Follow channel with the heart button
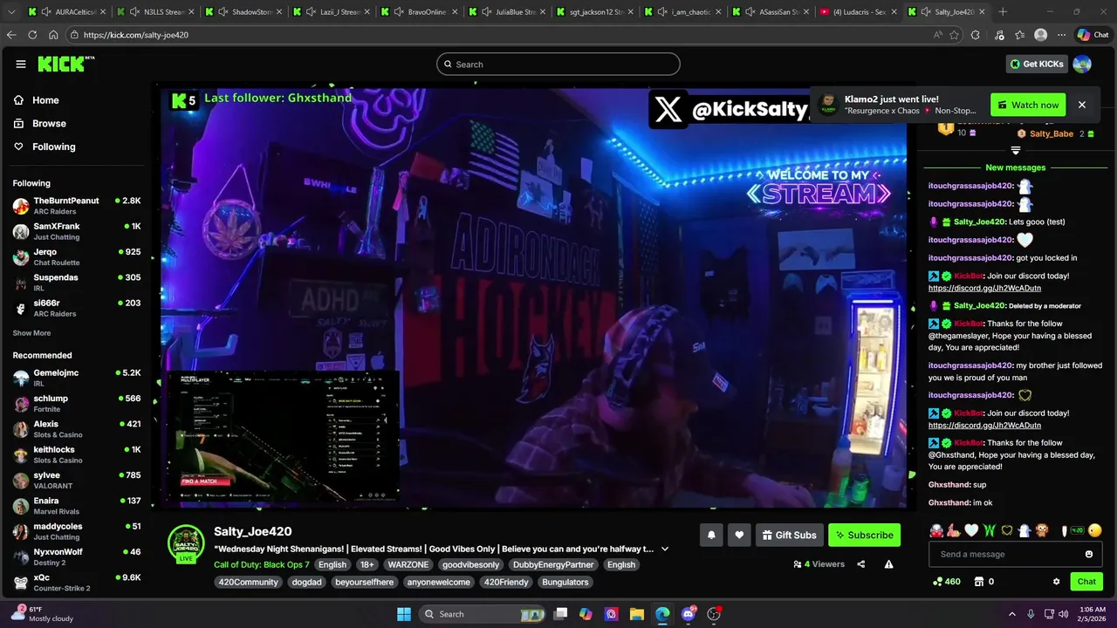This screenshot has width=1117, height=628. (x=739, y=535)
